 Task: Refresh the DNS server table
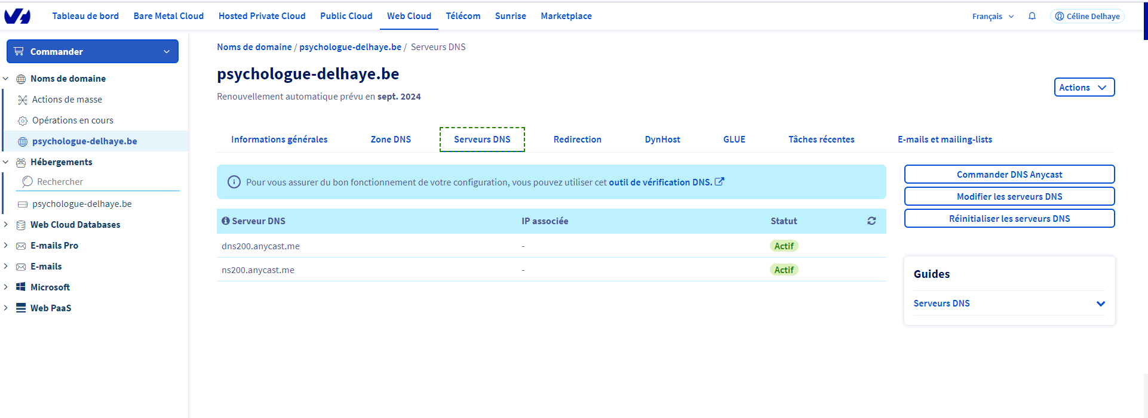pos(871,221)
